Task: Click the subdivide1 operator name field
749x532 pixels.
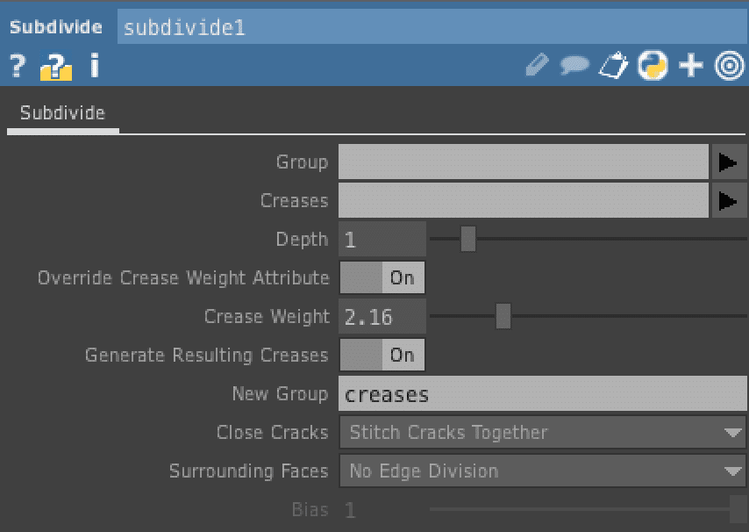Action: coord(430,27)
